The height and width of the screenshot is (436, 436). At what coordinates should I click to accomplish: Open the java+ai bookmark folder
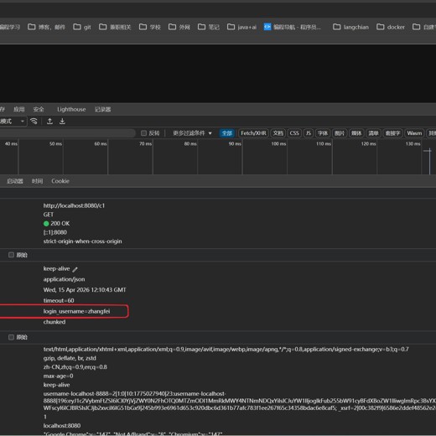pos(241,27)
